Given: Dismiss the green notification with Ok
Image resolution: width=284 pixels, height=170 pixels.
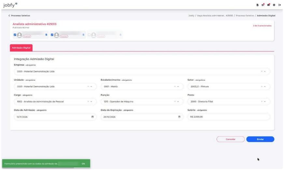Looking at the screenshot, I should (83, 164).
